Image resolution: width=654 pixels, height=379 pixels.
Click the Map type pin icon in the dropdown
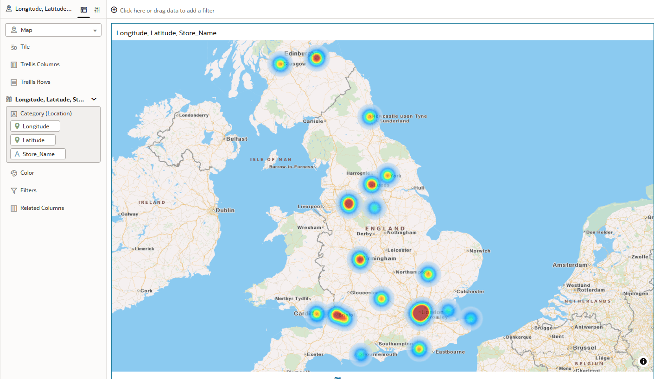click(x=14, y=30)
